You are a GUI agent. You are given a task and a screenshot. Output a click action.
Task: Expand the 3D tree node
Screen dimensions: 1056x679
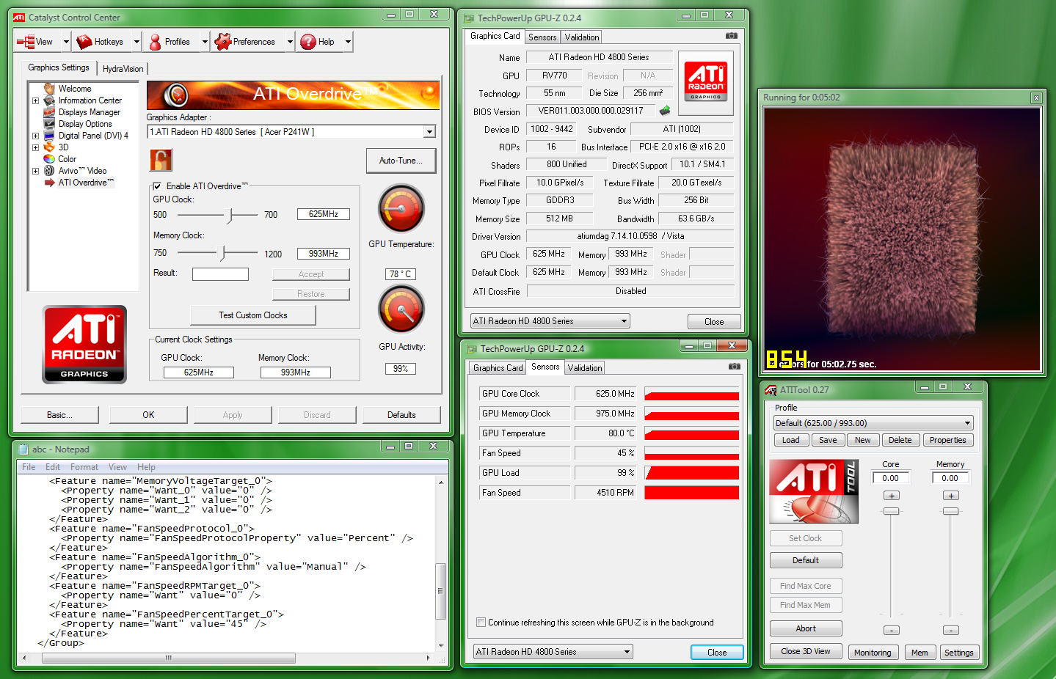[x=35, y=147]
